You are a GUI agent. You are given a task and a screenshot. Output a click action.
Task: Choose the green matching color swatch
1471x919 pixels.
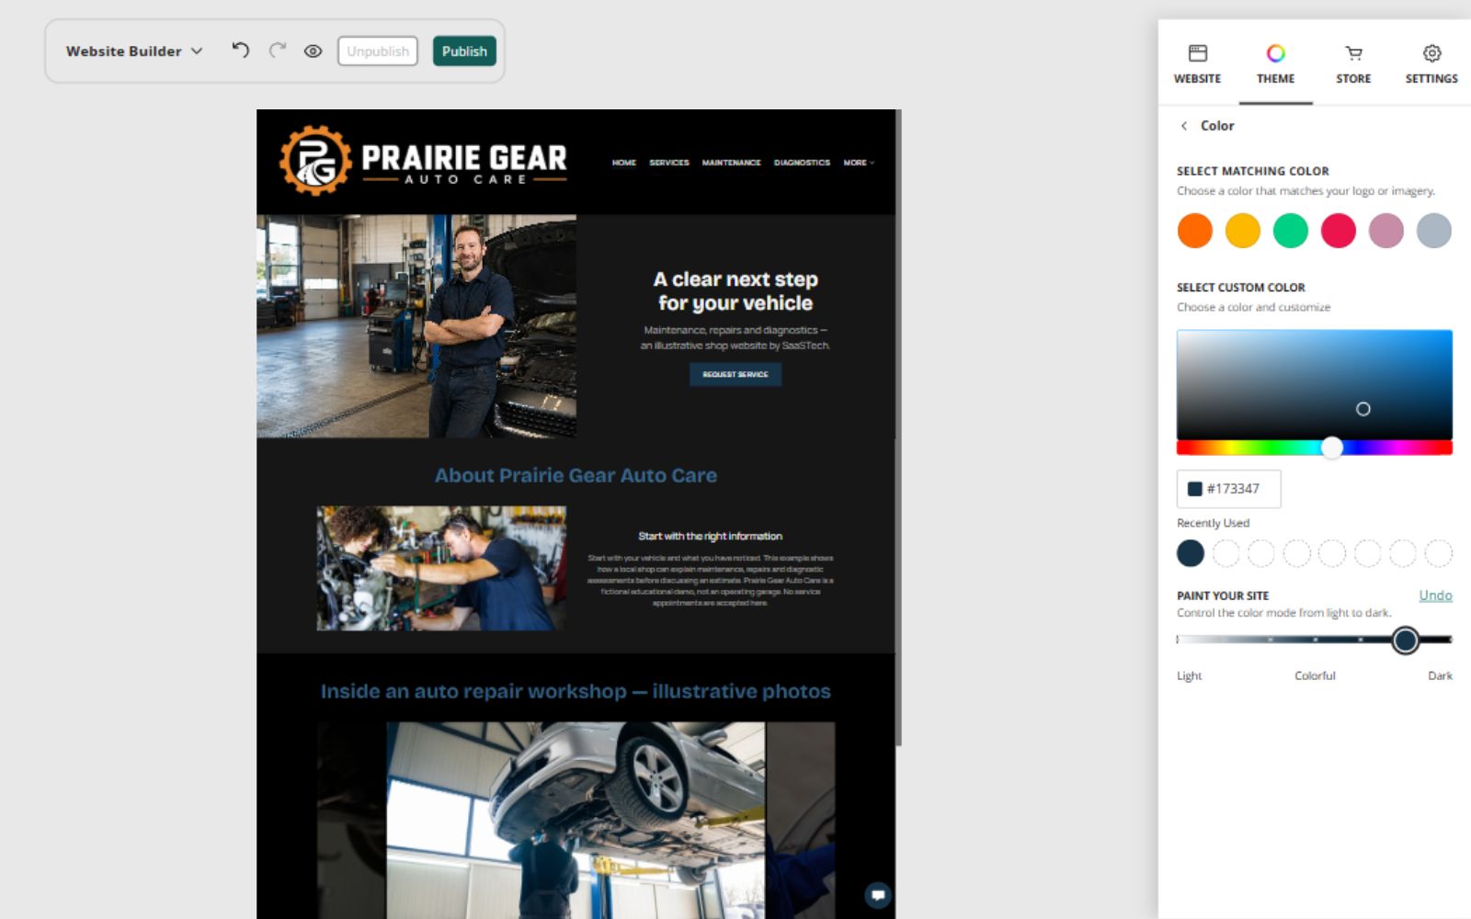(1291, 231)
